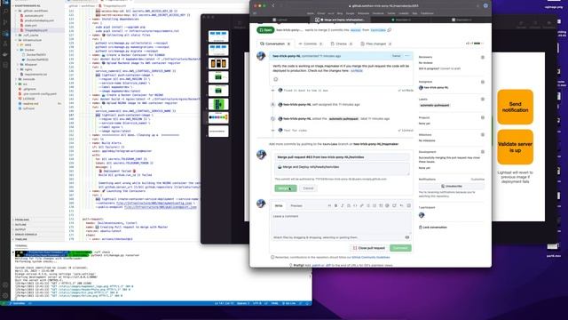Open Search in VS Code activity bar
The image size is (568, 320).
[5, 12]
